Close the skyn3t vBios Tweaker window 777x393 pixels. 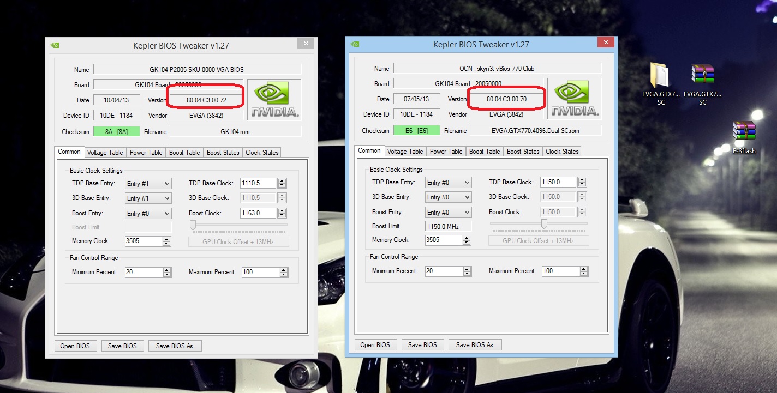606,43
